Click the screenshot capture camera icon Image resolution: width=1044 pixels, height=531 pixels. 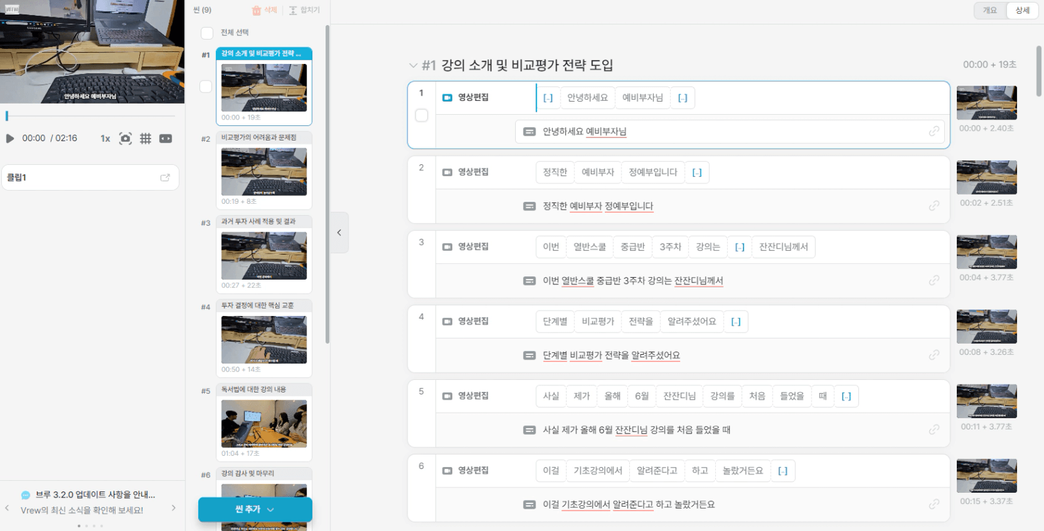(125, 139)
